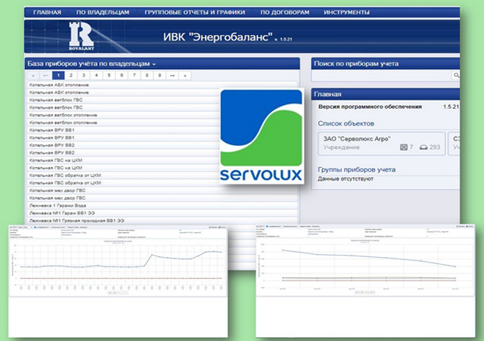
Task: Open the ПО ДОГОВОРАМ menu
Action: point(284,12)
